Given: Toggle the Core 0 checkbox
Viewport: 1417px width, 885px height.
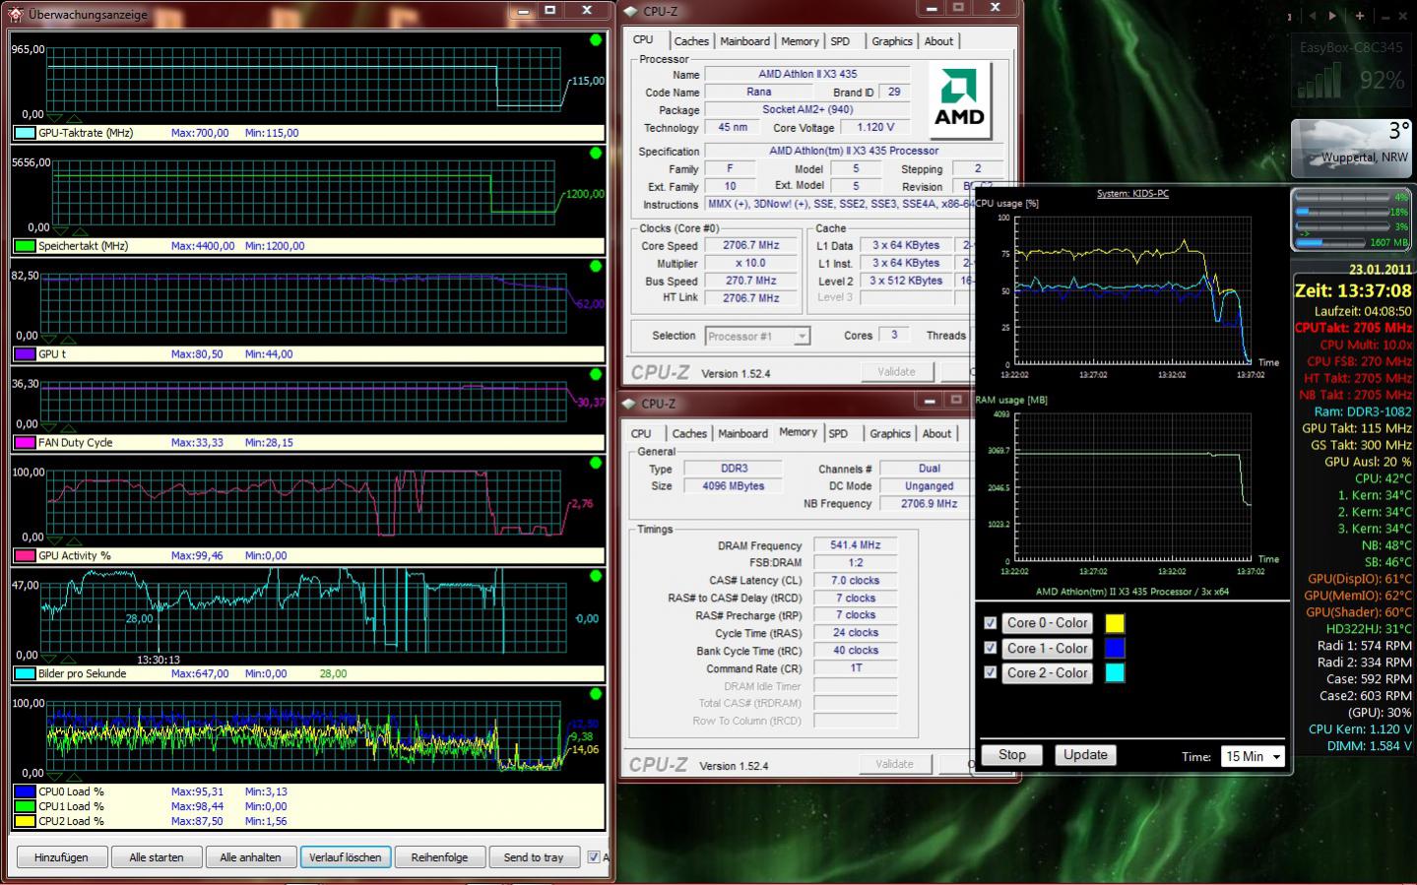Looking at the screenshot, I should click(991, 623).
